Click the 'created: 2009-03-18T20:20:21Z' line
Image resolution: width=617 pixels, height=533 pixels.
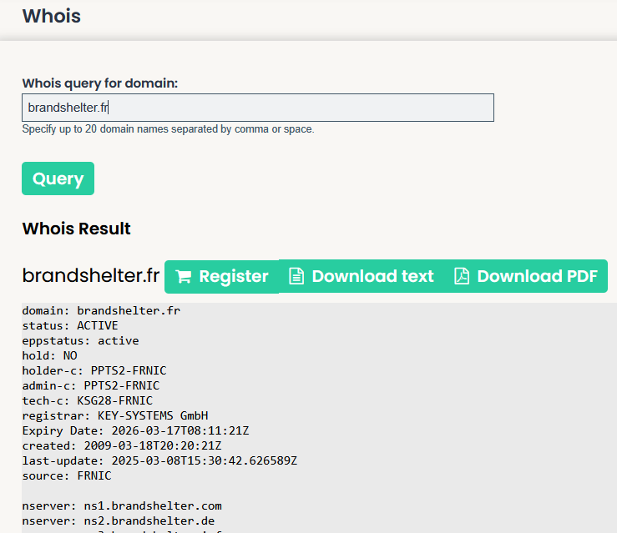coord(122,445)
